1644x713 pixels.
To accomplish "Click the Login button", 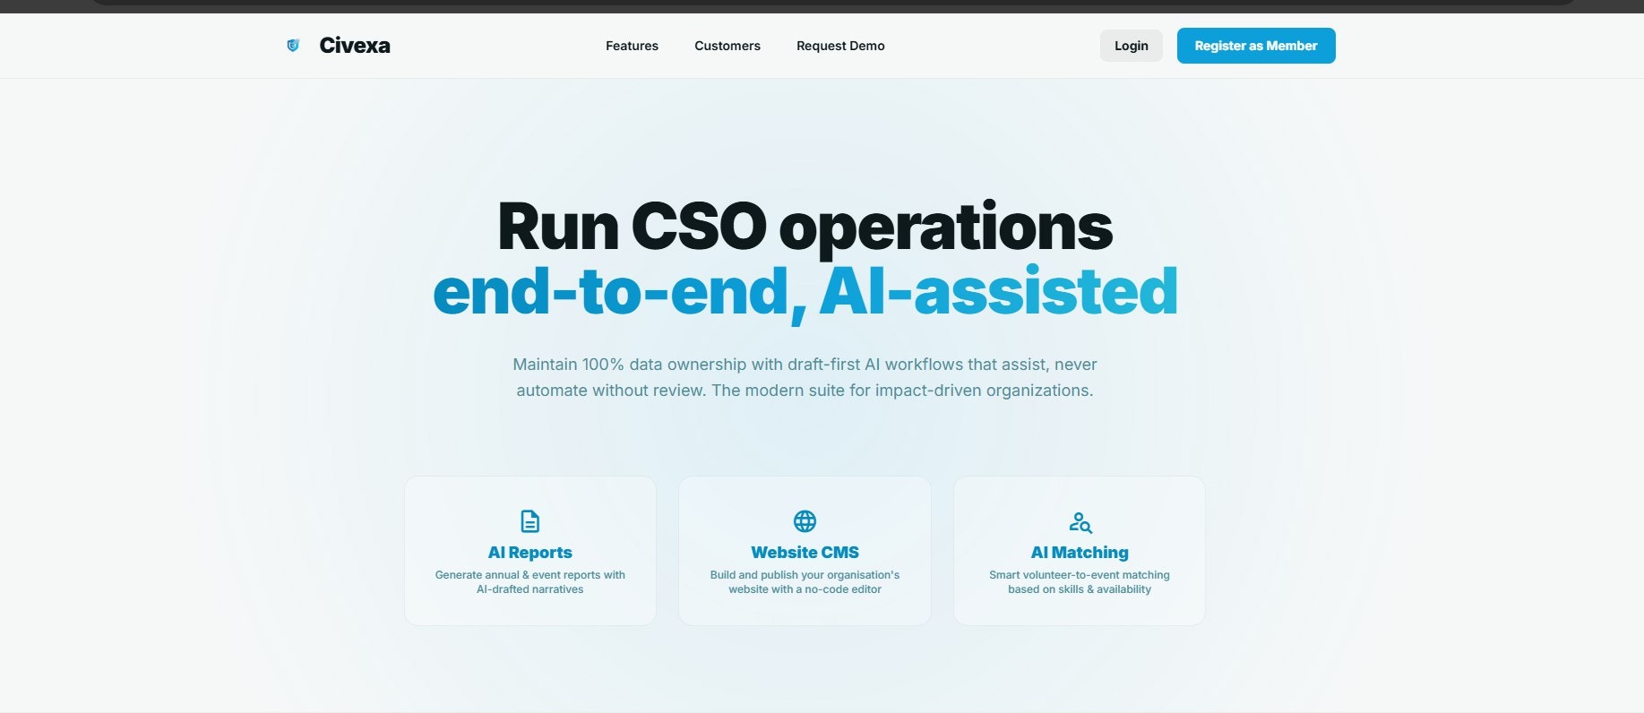I will pyautogui.click(x=1132, y=46).
